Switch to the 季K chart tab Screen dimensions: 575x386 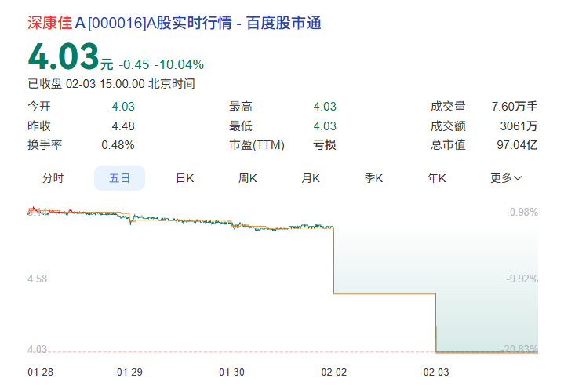[x=373, y=178]
